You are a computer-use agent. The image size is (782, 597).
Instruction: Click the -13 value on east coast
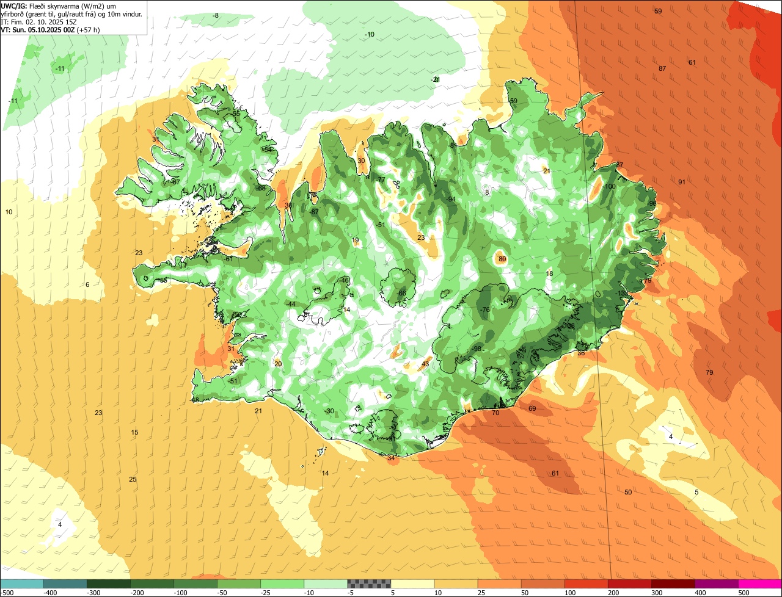tap(623, 293)
